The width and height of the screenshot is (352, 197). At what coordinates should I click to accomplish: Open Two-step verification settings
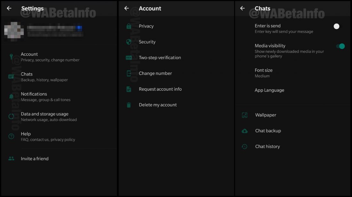coord(160,58)
